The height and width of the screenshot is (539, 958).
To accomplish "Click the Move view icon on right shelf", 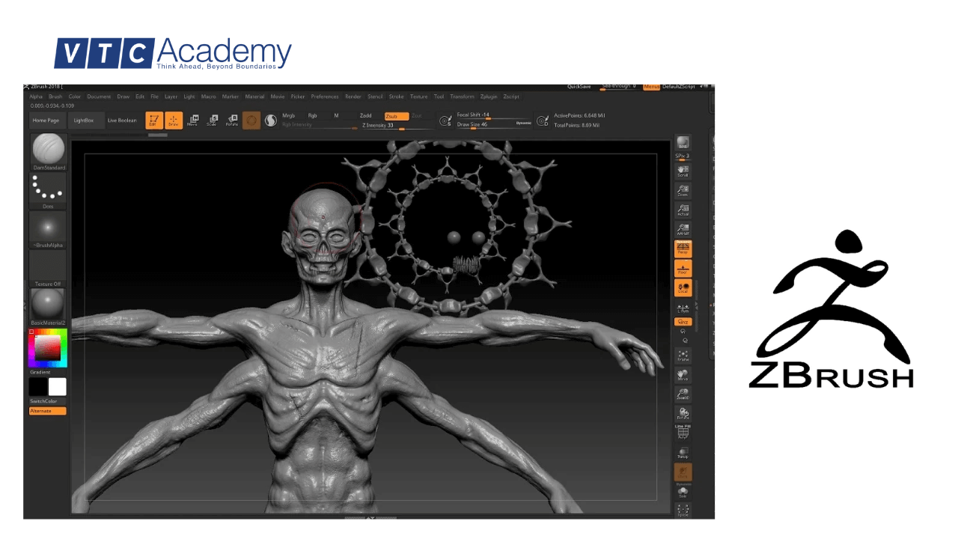I will [683, 375].
